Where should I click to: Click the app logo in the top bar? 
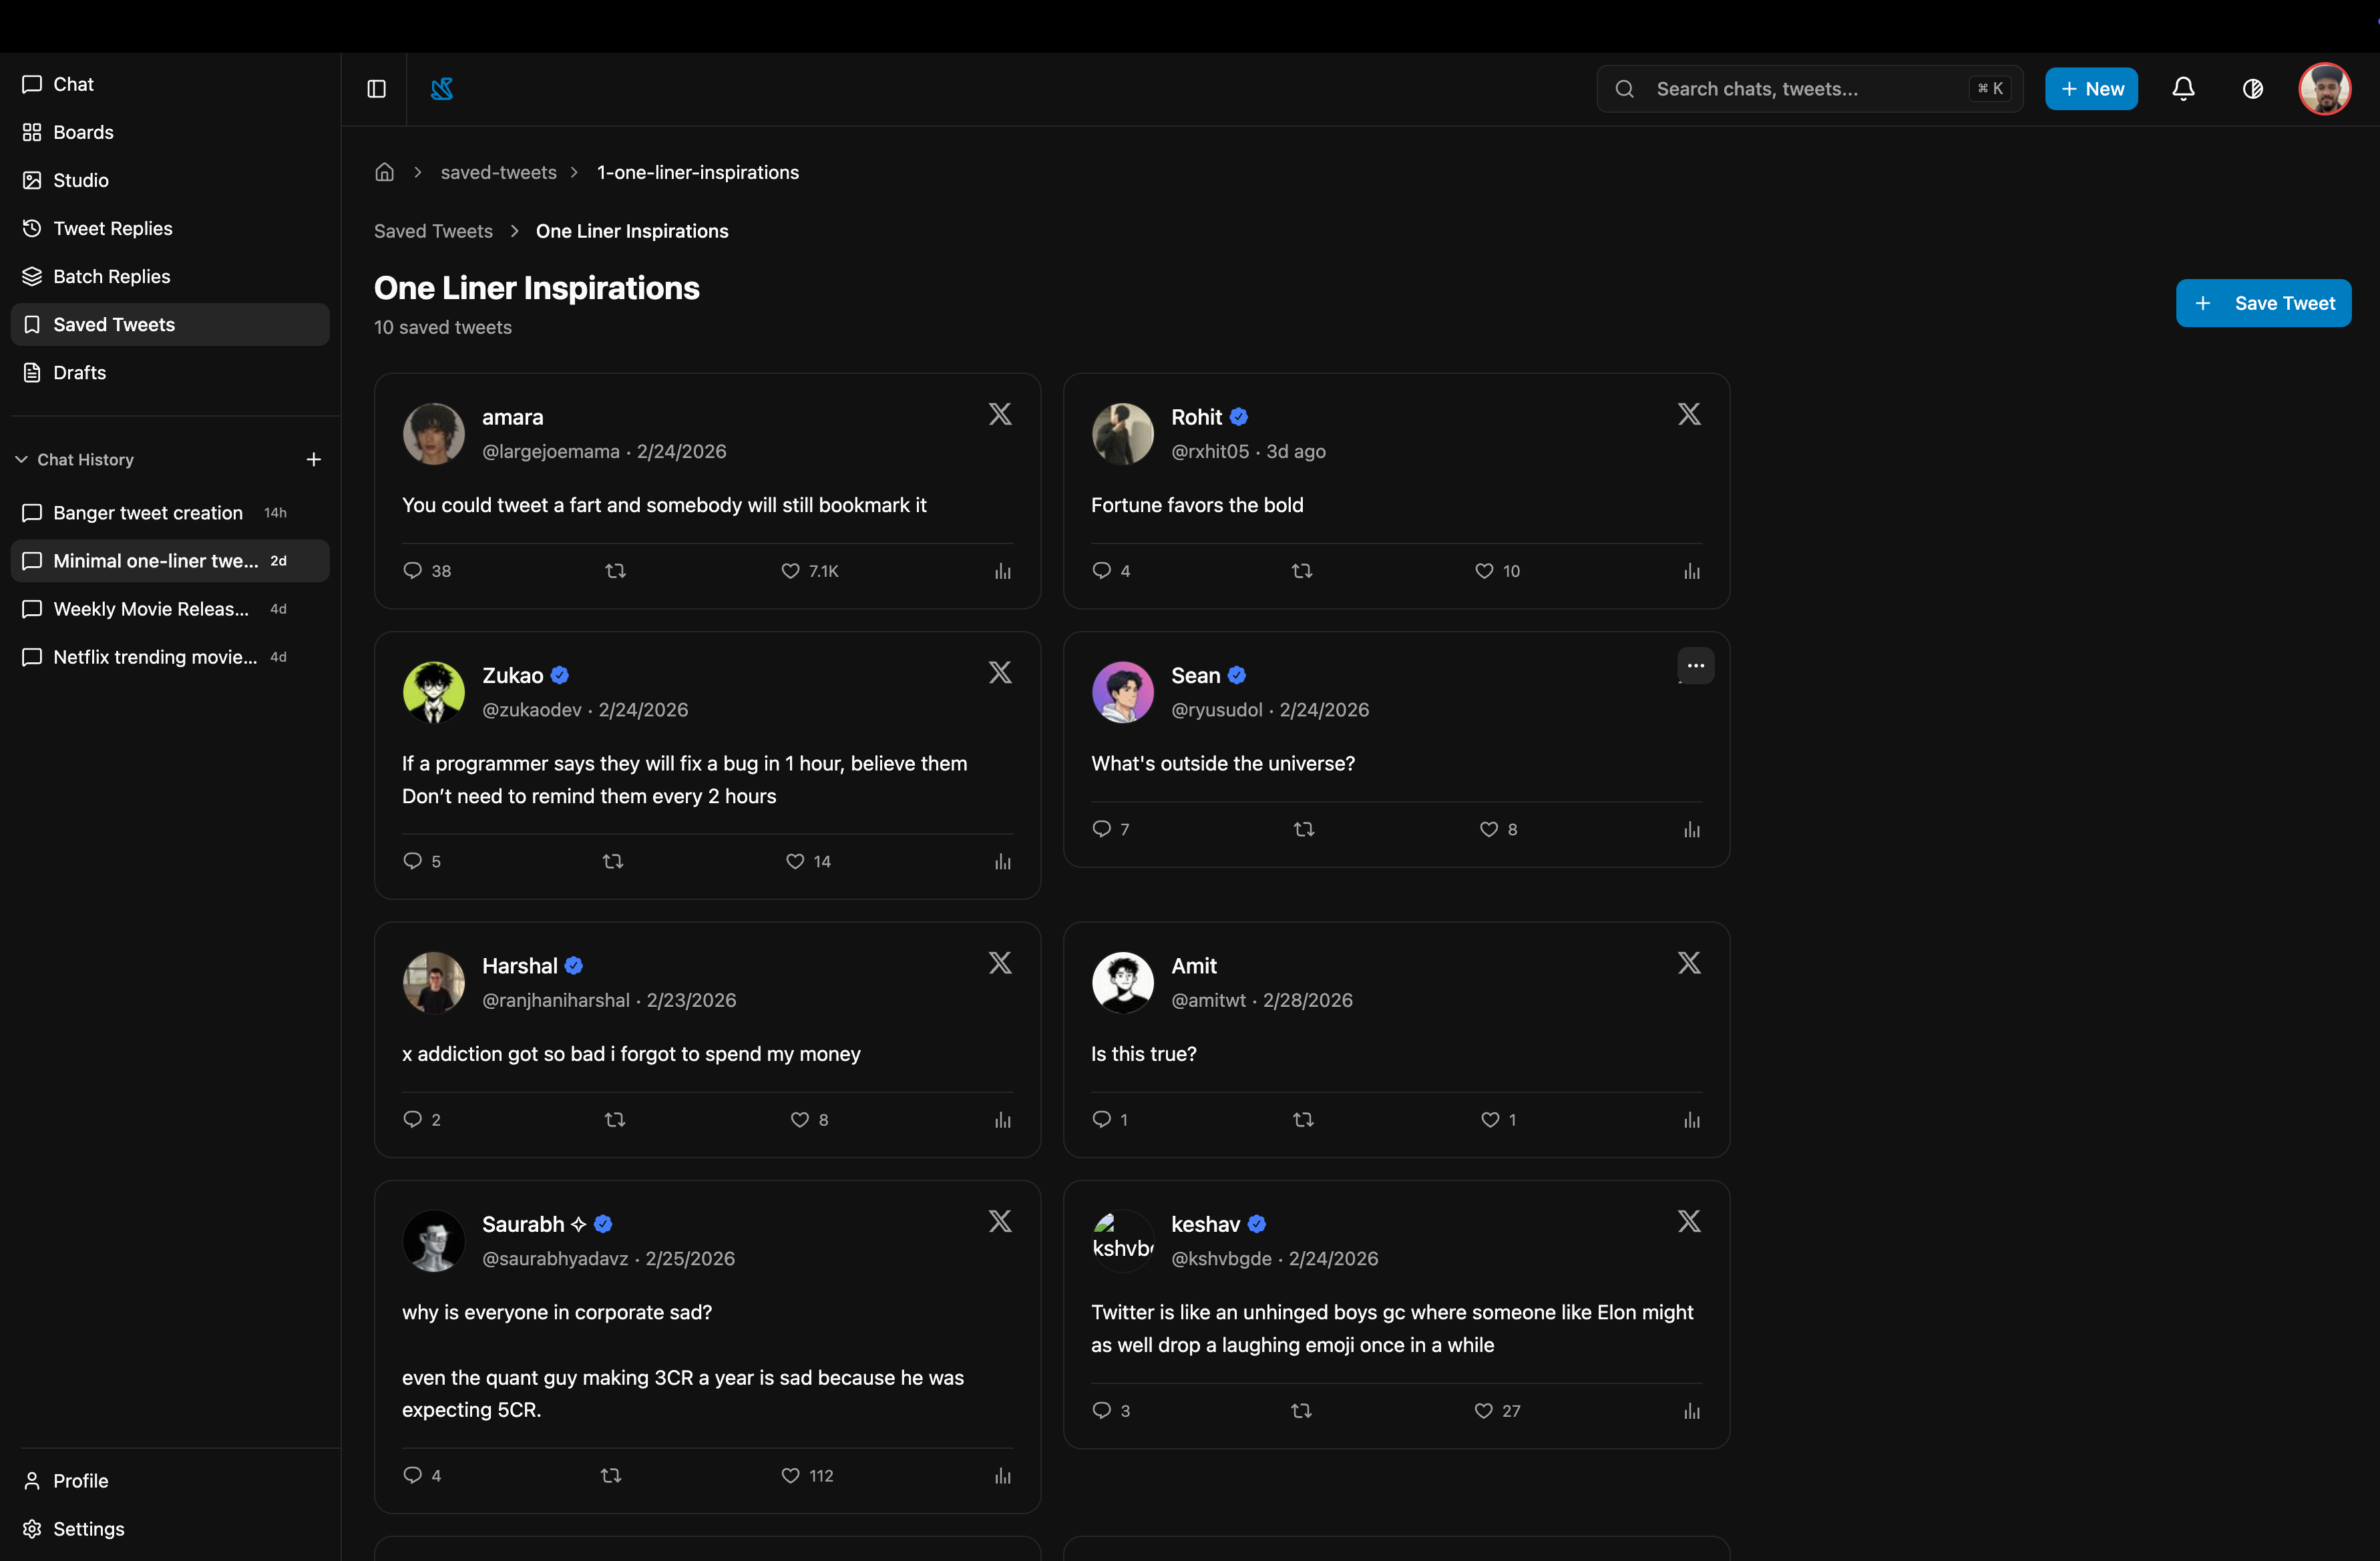coord(442,89)
